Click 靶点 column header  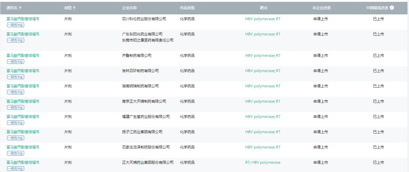[263, 8]
